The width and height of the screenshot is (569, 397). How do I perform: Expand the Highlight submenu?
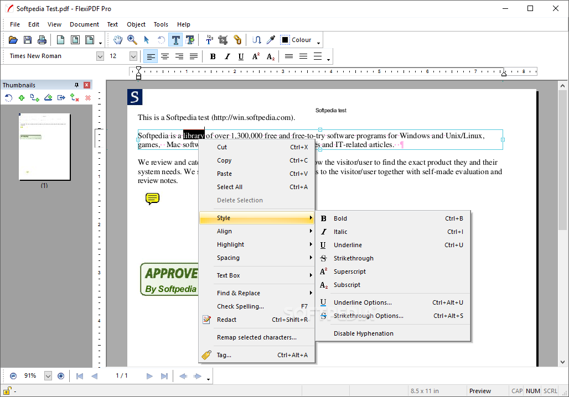pos(257,244)
